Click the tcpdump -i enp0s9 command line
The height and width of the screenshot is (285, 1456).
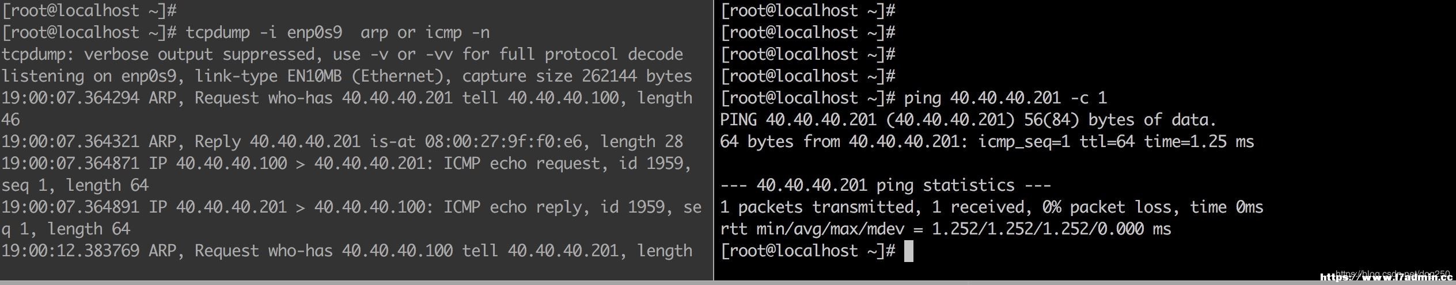pyautogui.click(x=246, y=33)
